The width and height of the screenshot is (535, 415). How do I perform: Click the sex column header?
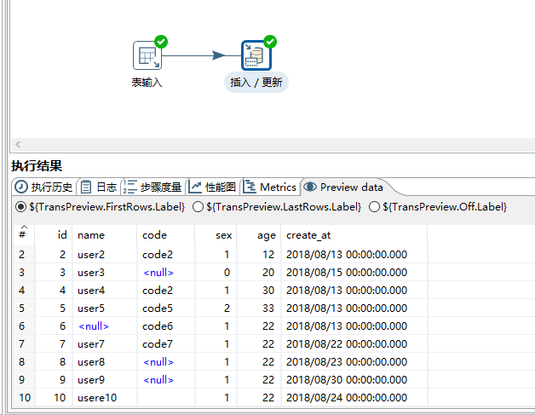coord(216,235)
